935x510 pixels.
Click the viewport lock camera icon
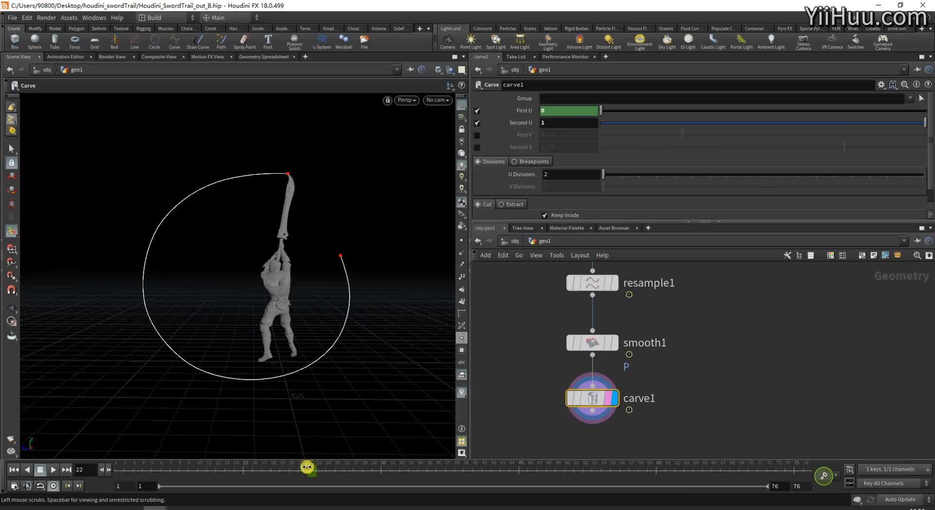click(x=388, y=100)
